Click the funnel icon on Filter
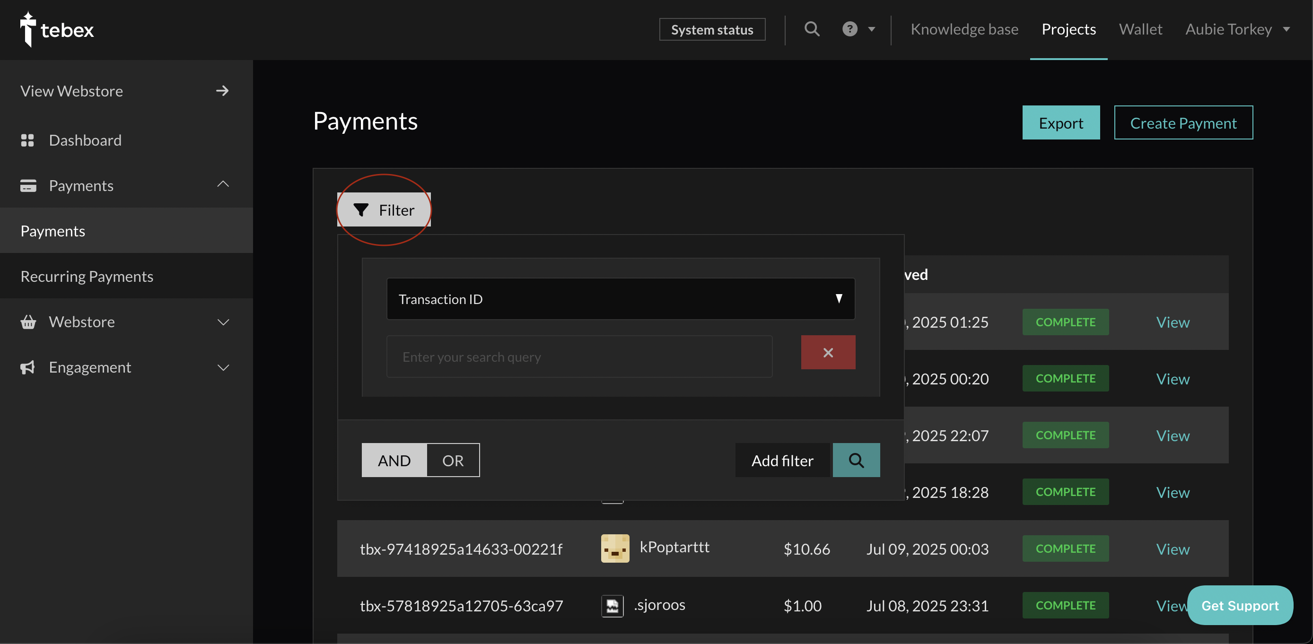1313x644 pixels. click(x=361, y=210)
